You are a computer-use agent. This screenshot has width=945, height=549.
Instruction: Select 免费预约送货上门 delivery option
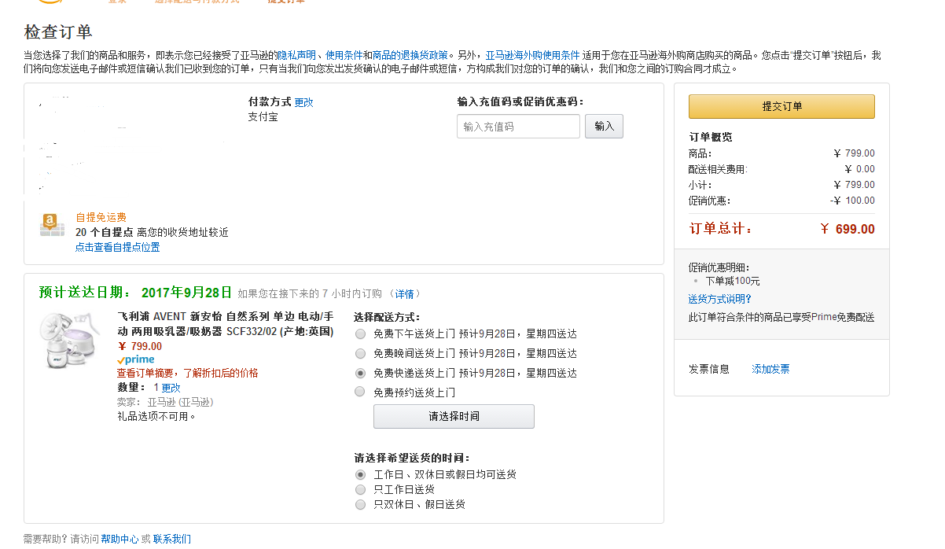tap(360, 392)
